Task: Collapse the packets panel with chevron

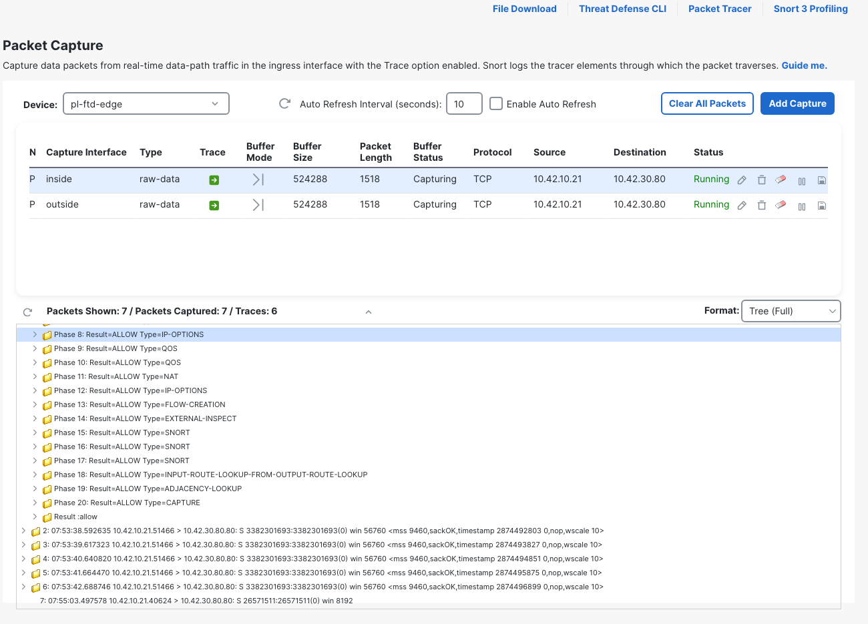Action: (x=369, y=312)
